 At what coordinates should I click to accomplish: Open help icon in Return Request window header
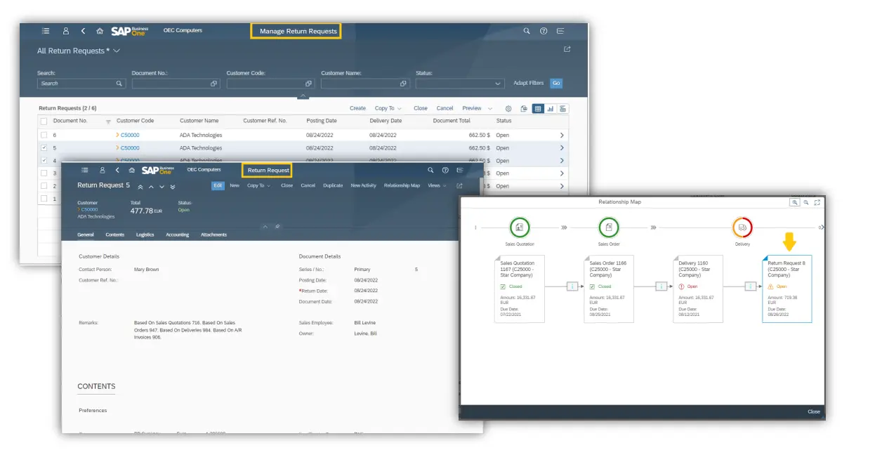[x=445, y=170]
